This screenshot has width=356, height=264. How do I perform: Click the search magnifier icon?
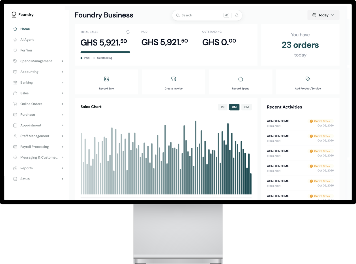pos(178,15)
